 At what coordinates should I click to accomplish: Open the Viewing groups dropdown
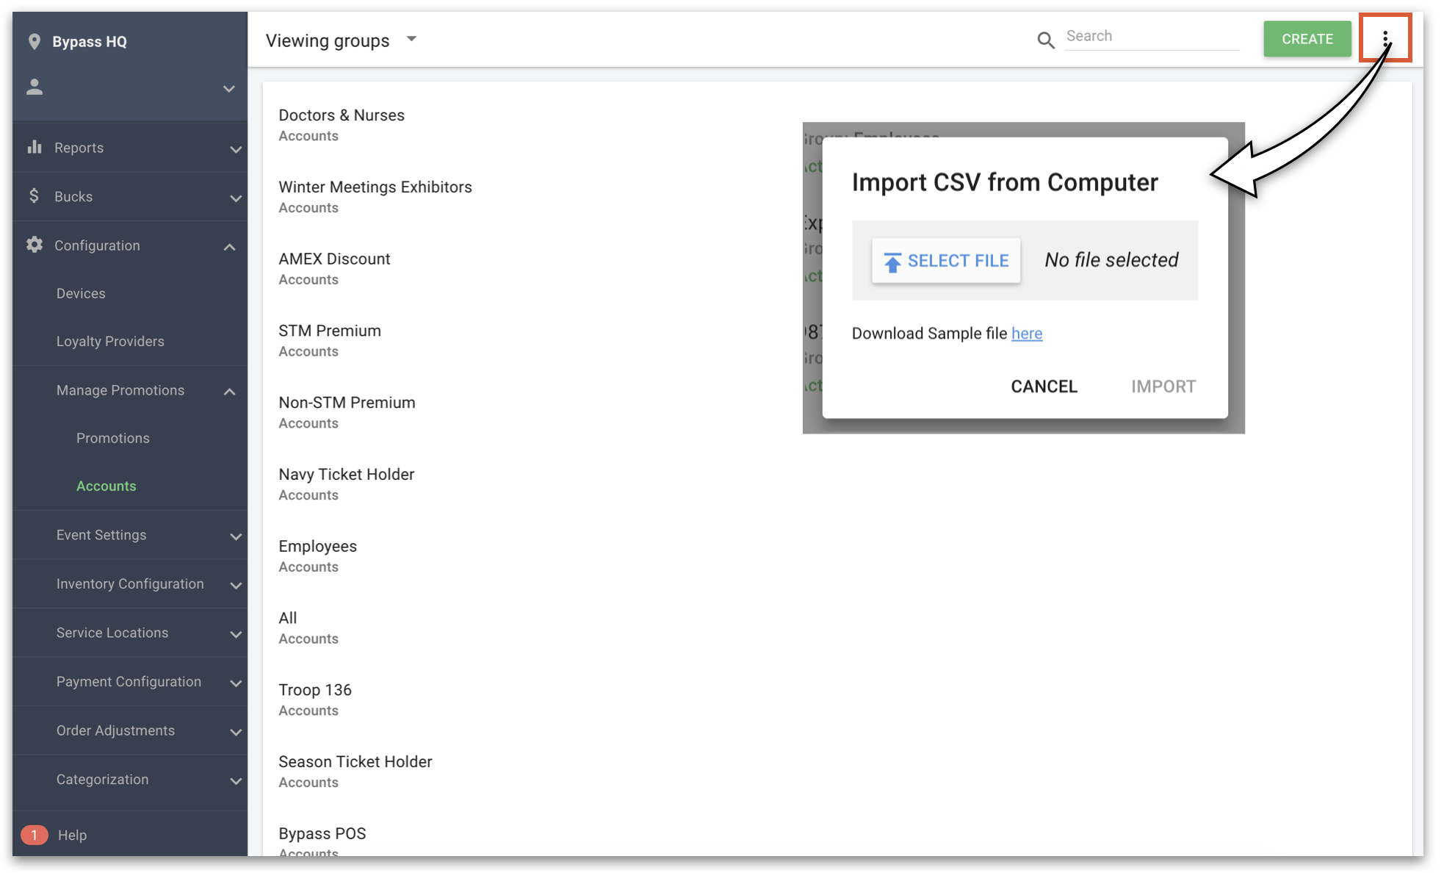pos(342,40)
